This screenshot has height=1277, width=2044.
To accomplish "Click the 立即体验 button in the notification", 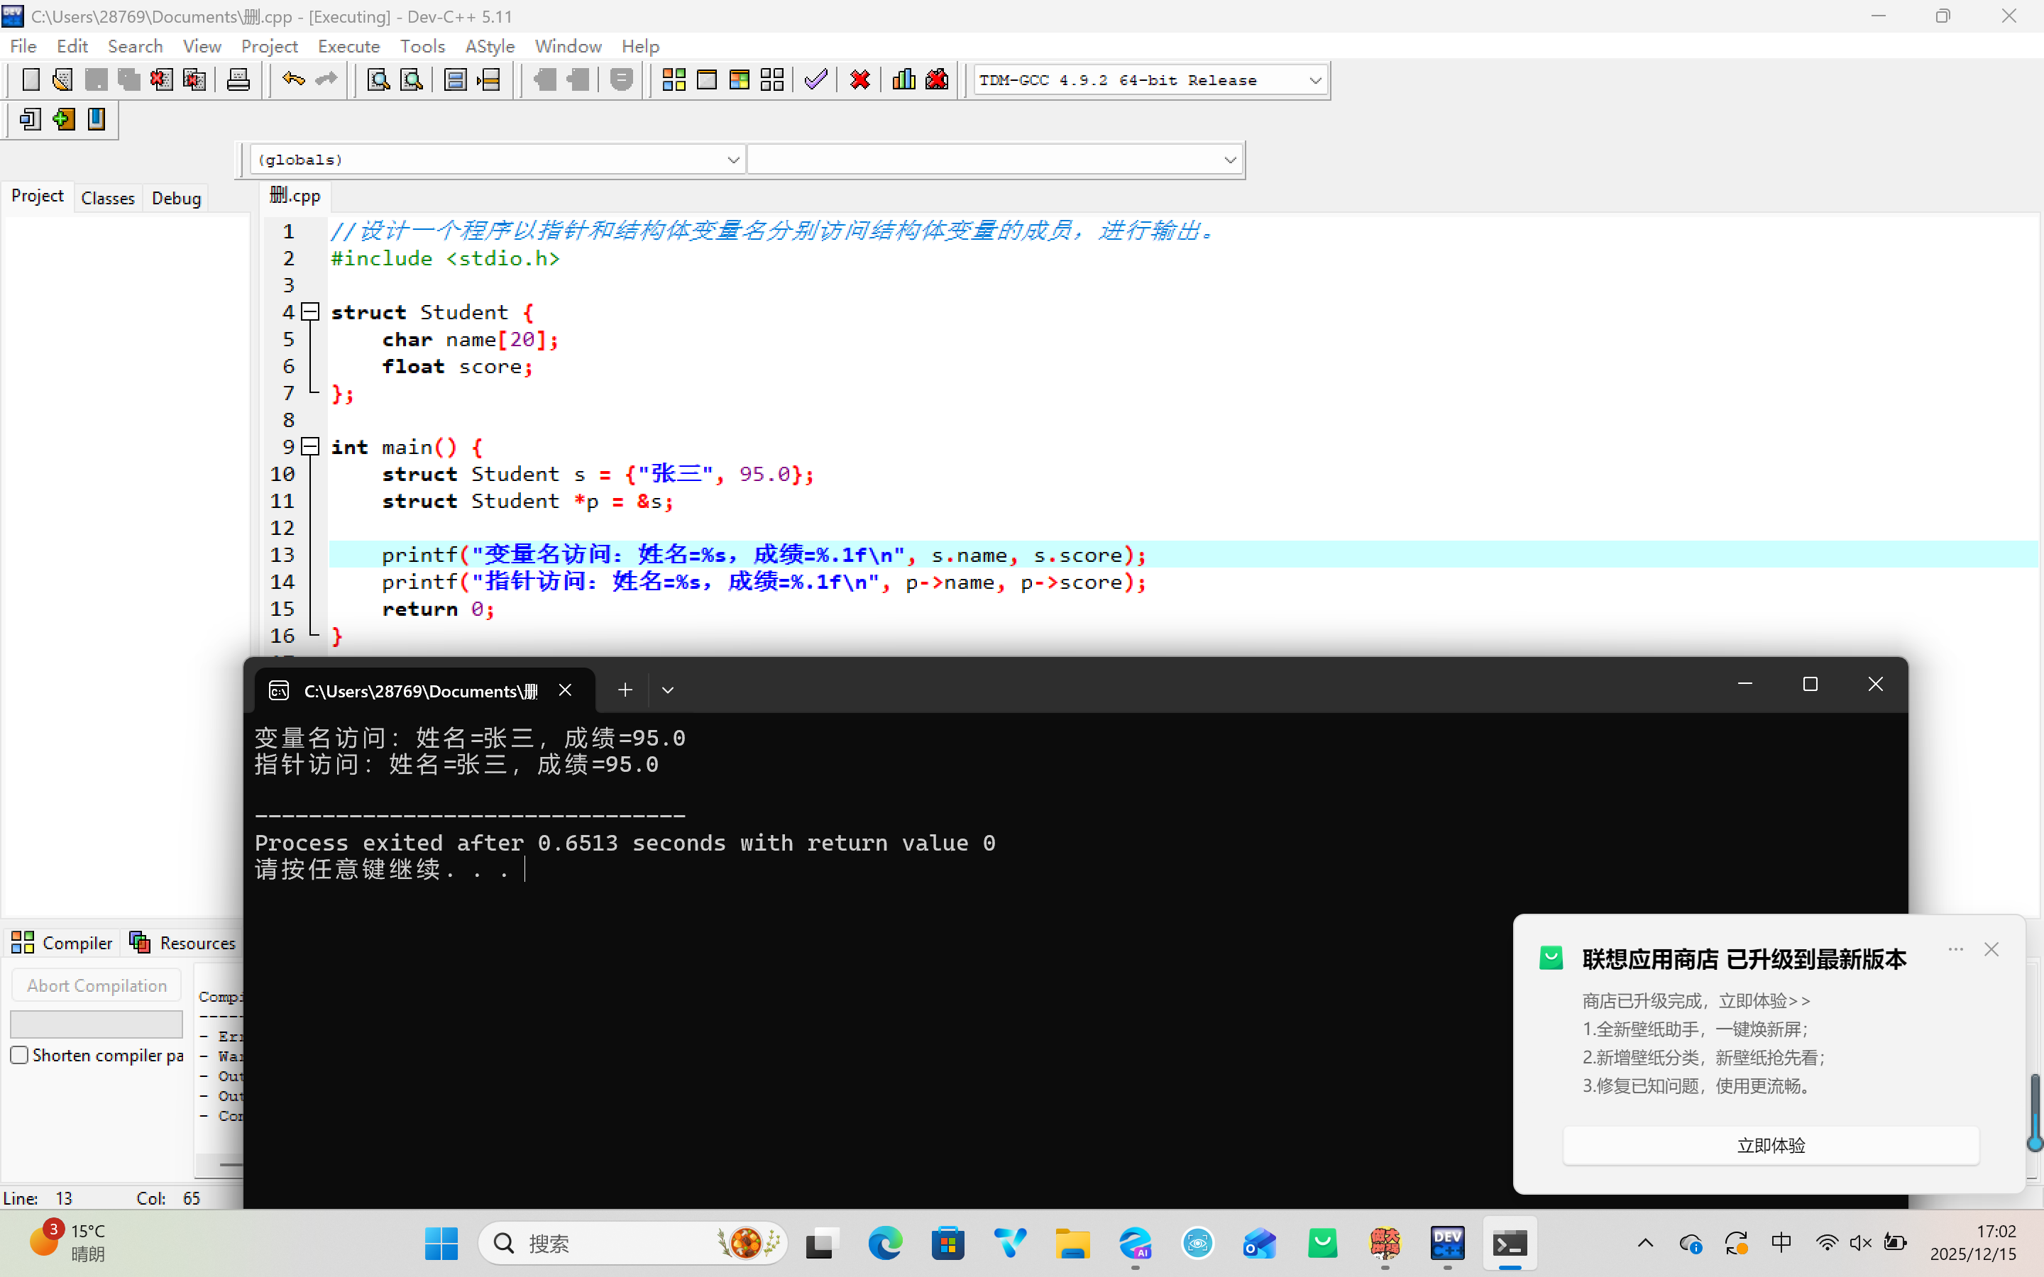I will pos(1770,1145).
